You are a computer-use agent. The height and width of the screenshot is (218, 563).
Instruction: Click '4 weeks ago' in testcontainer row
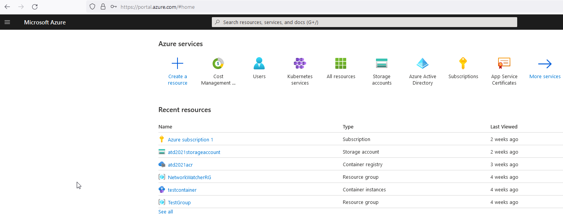pos(504,189)
